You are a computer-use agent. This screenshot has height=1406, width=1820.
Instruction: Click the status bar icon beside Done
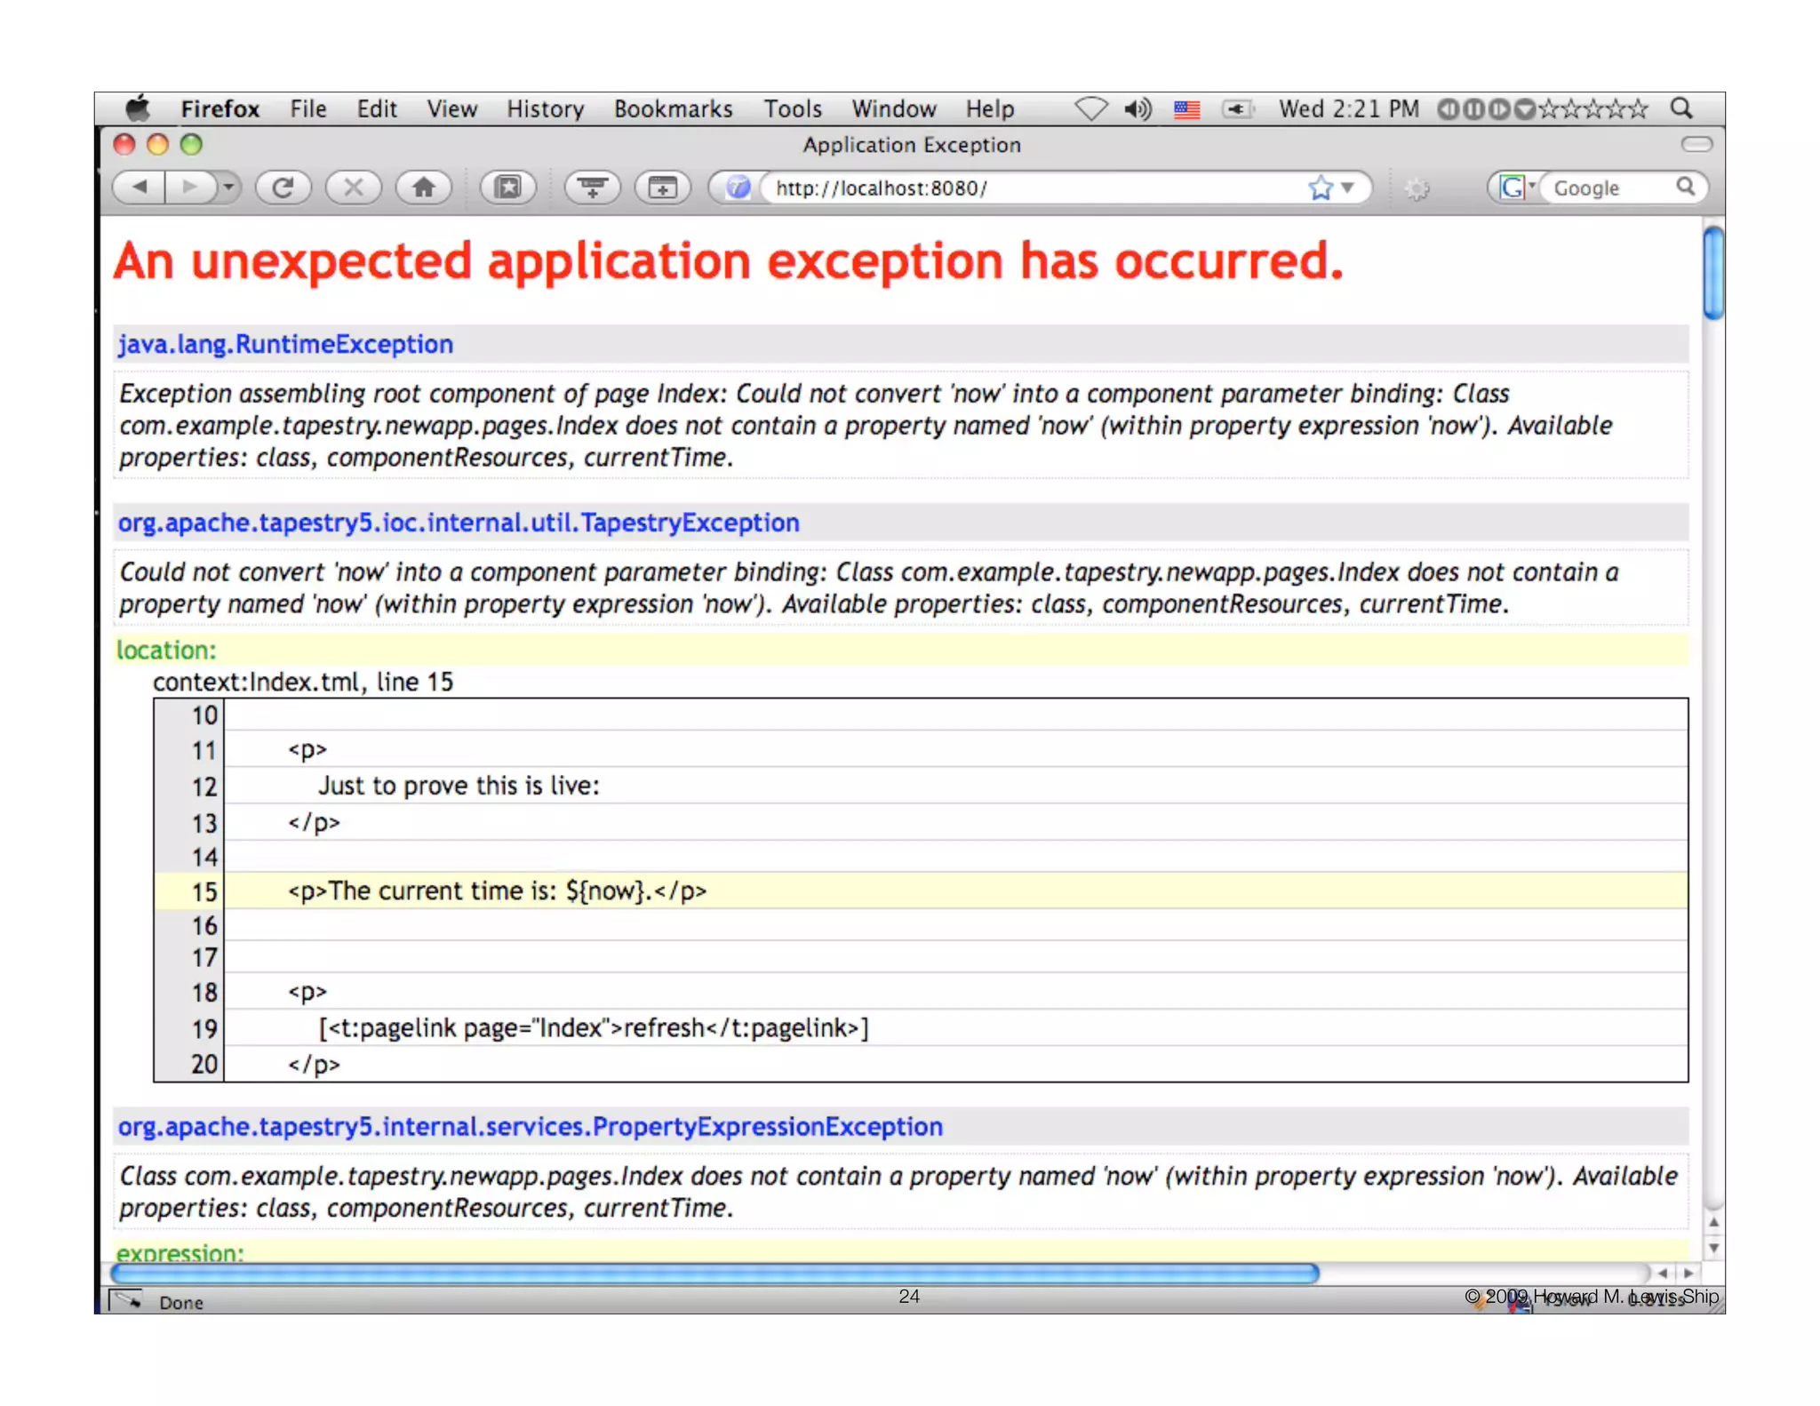point(125,1301)
